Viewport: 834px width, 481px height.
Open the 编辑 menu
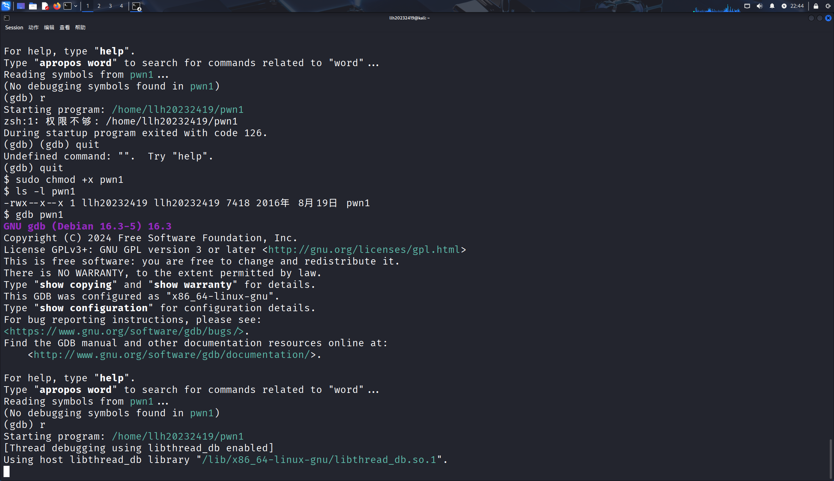49,28
